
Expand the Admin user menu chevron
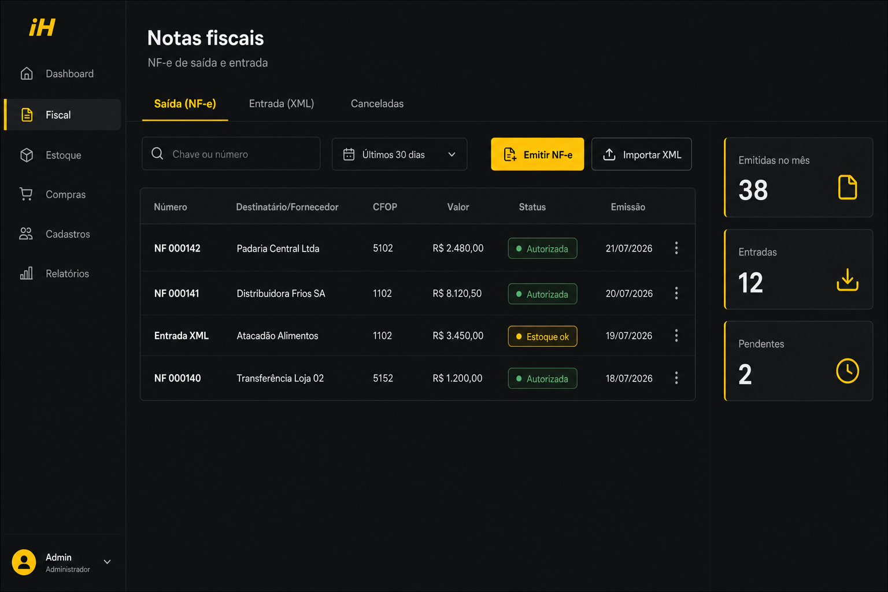tap(107, 562)
